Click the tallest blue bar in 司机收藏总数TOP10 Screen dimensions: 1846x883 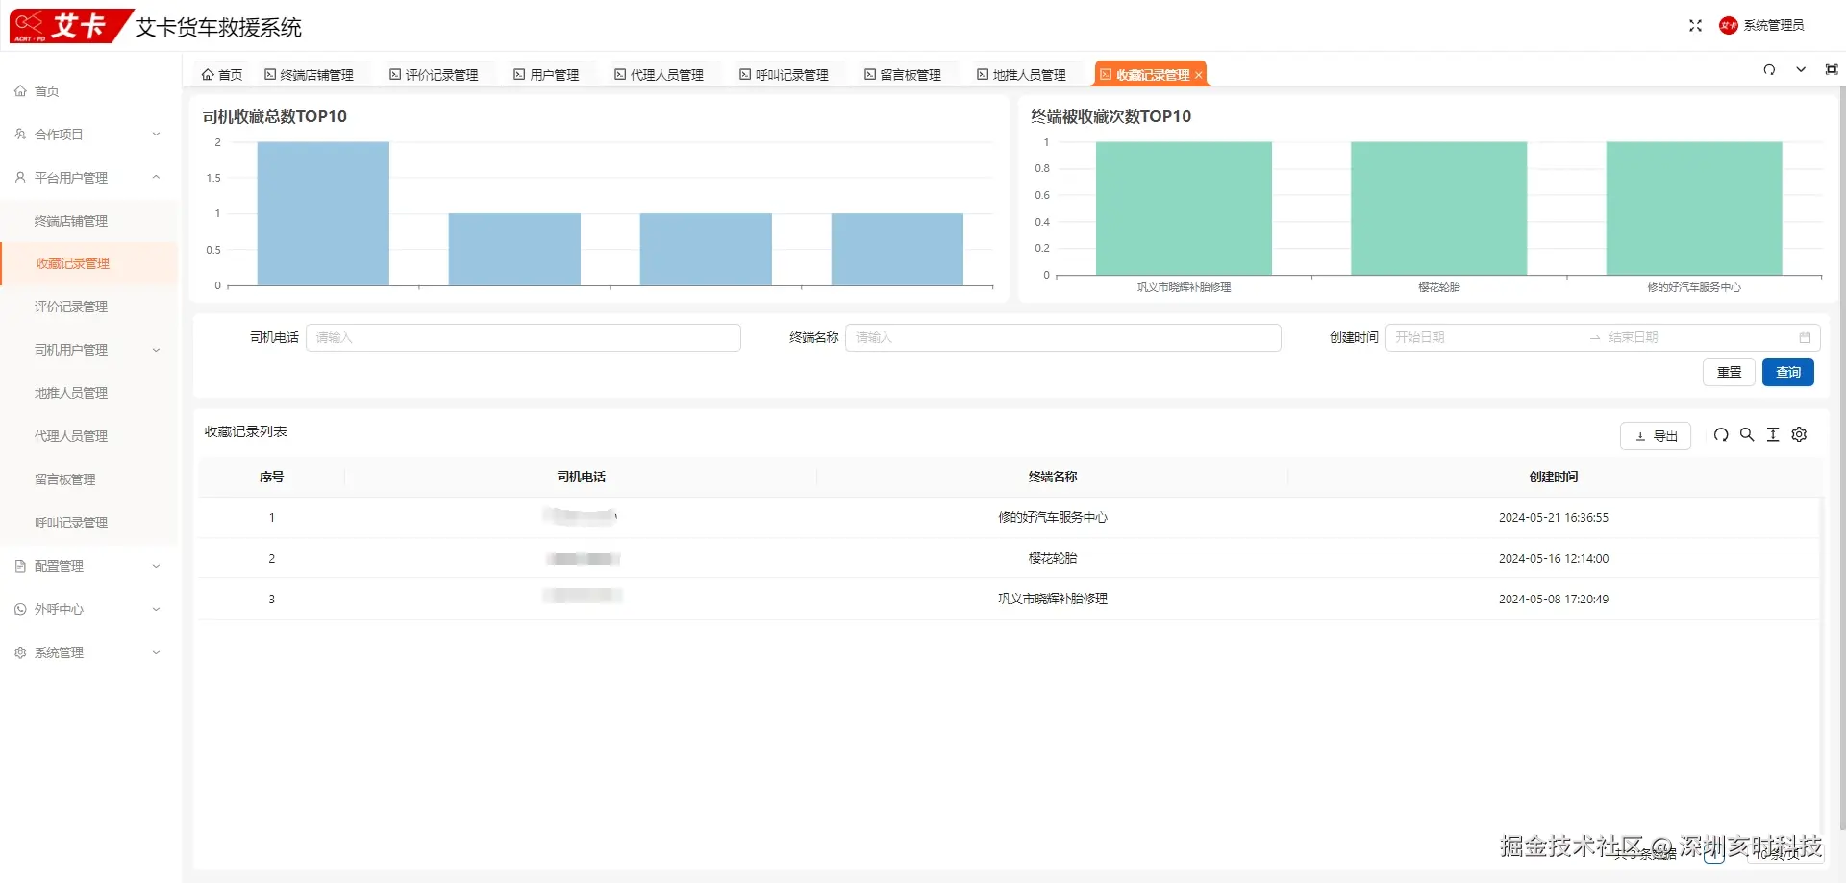click(x=323, y=214)
